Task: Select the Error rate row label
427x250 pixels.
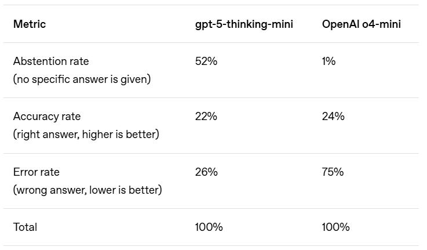Action: [x=37, y=172]
